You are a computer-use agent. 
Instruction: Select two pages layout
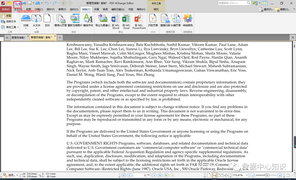[x=220, y=175]
